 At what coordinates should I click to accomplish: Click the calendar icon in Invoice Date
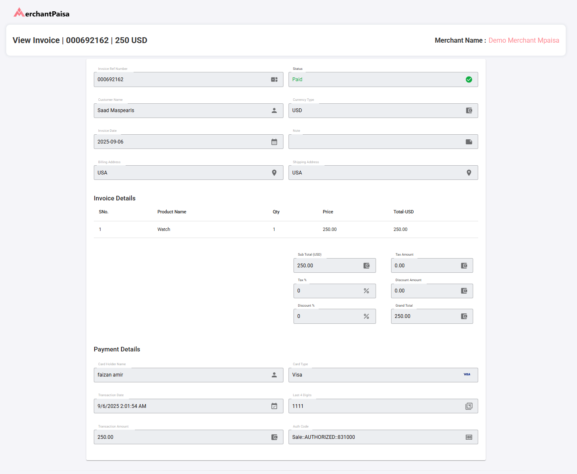tap(274, 142)
